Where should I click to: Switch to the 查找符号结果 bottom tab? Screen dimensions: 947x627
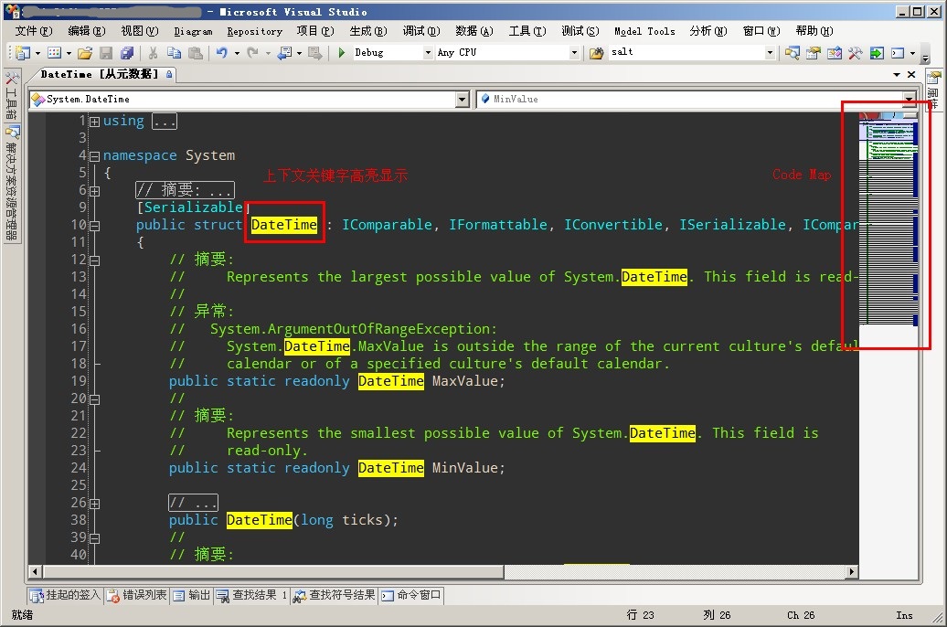tap(335, 596)
